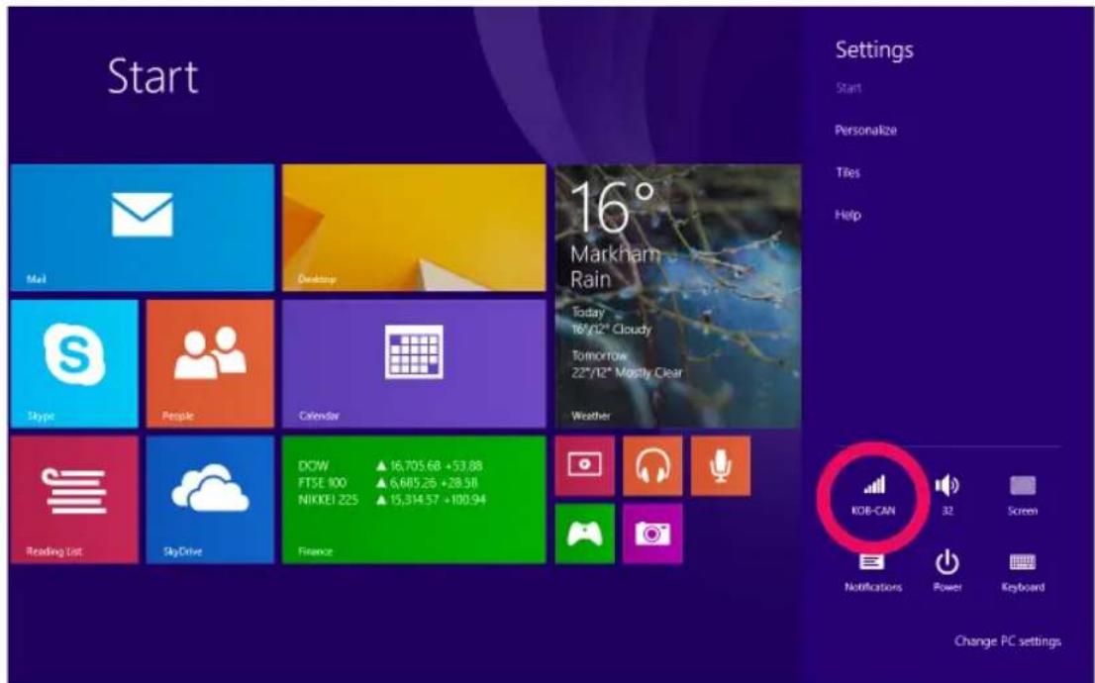The width and height of the screenshot is (1095, 683).
Task: Click the NIKKEI 225 row text
Action: click(392, 500)
